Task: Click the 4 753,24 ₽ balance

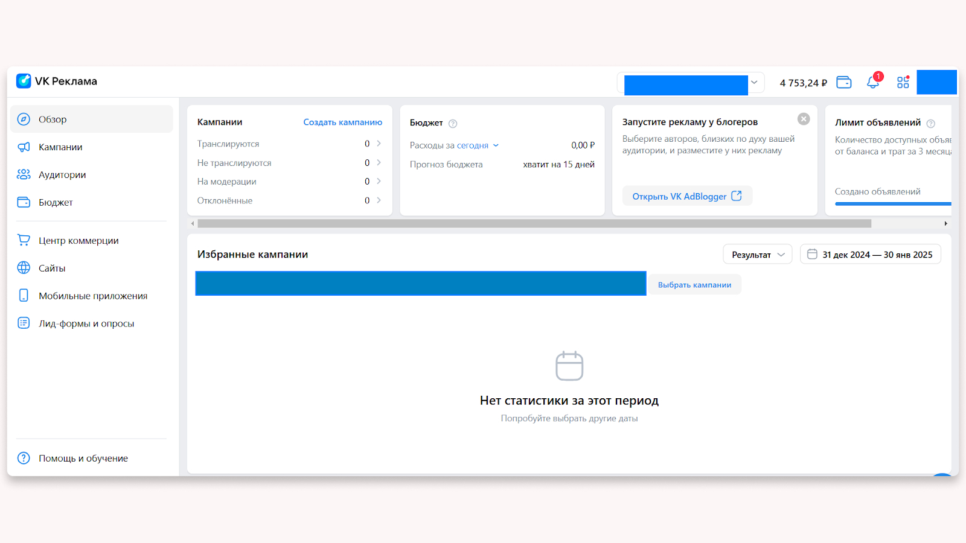Action: click(803, 83)
